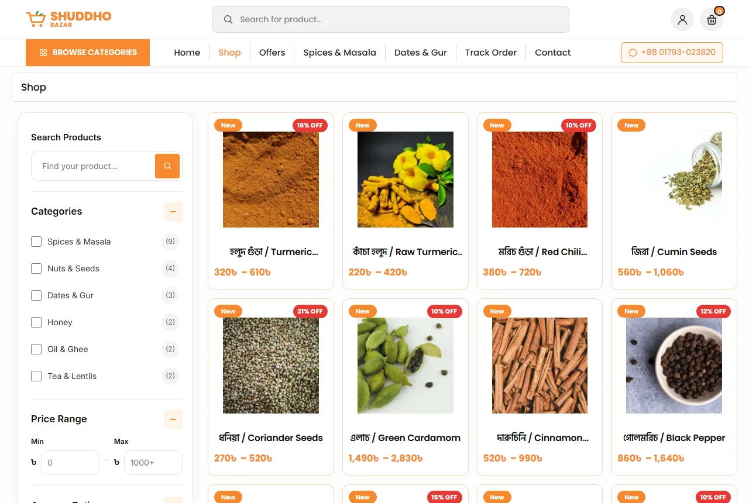Open the shopping basket icon
The image size is (749, 503).
tap(712, 19)
